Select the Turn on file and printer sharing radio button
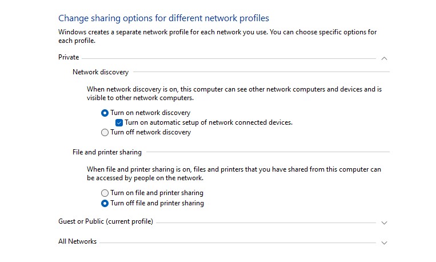The width and height of the screenshot is (436, 262). 105,193
